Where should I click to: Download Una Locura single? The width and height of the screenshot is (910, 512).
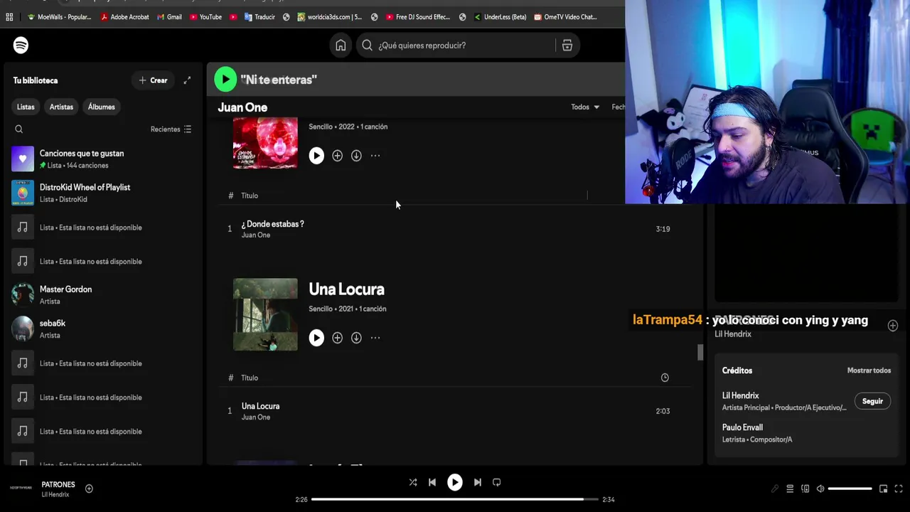point(356,338)
